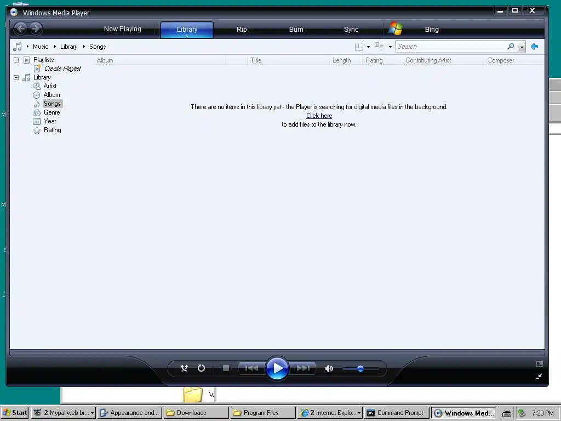Click the Previous track button
Image resolution: width=561 pixels, height=421 pixels.
click(x=251, y=368)
